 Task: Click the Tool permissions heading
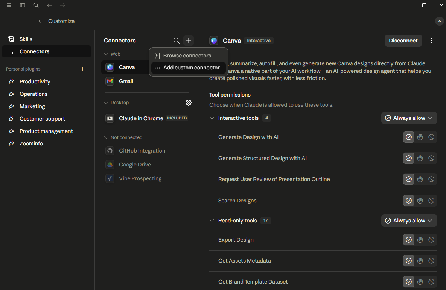230,95
